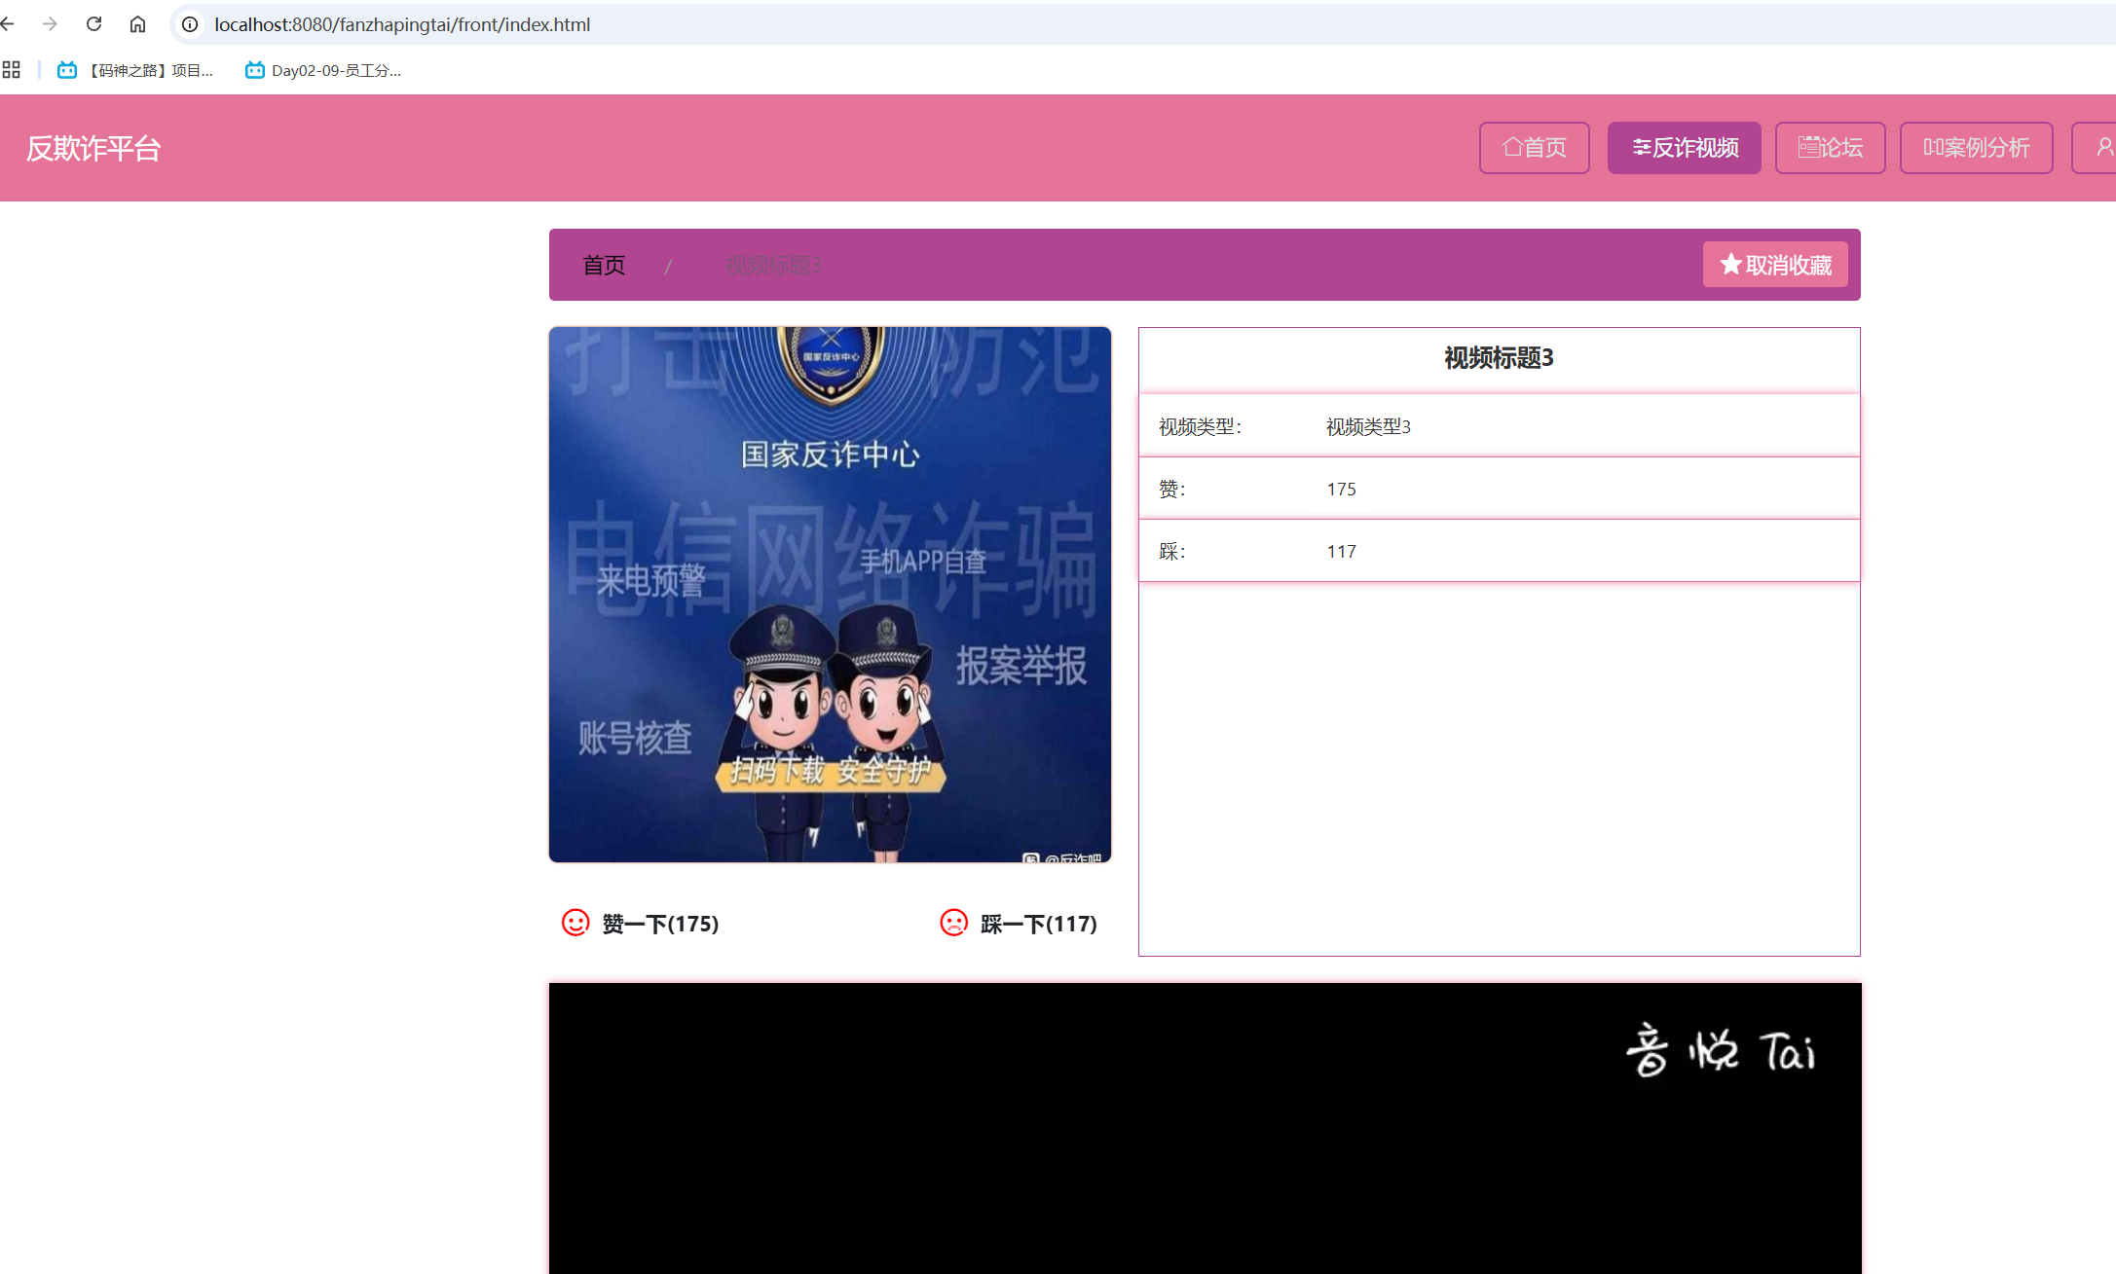This screenshot has width=2116, height=1274.
Task: Reload the page with refresh icon
Action: point(93,24)
